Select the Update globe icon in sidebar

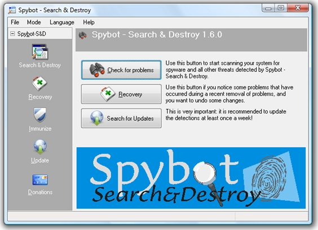click(x=40, y=147)
